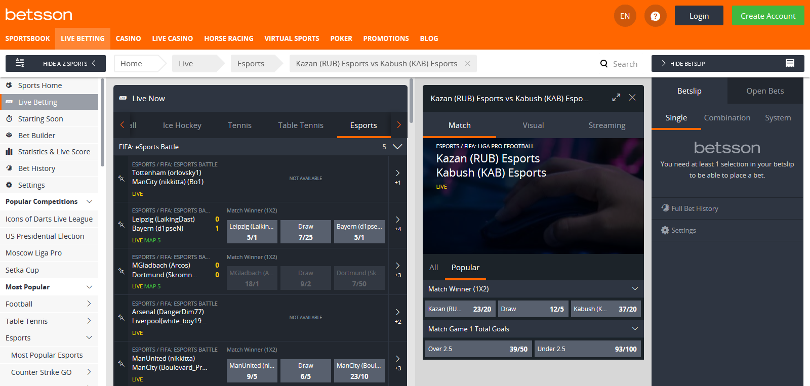Collapse the Match Winner (1X2) market
810x386 pixels.
coord(635,288)
